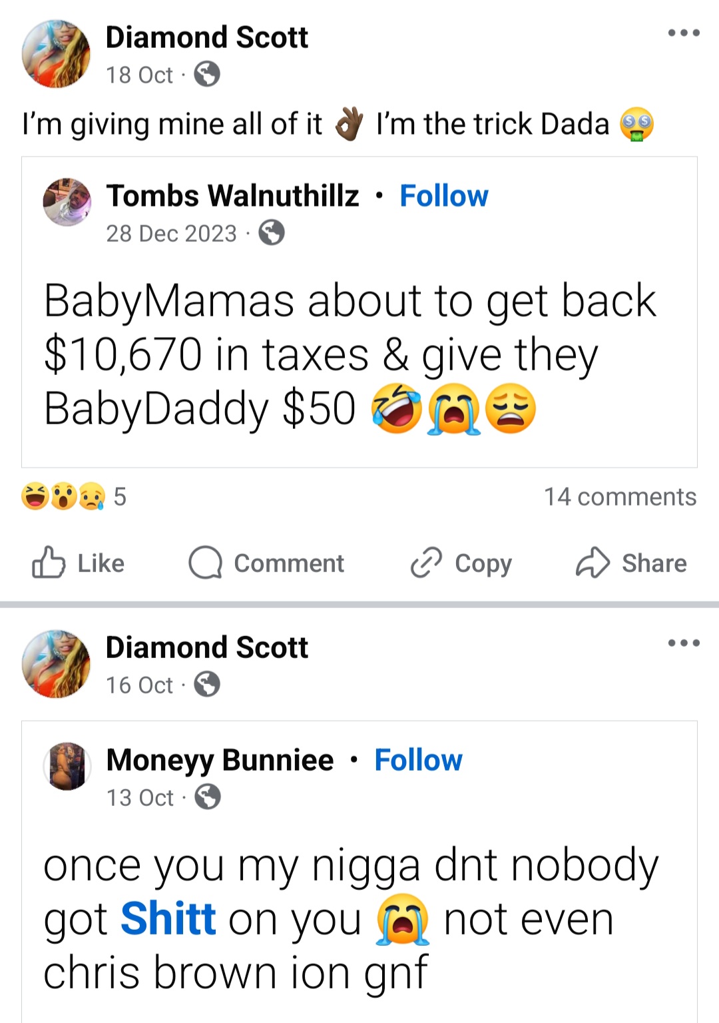The width and height of the screenshot is (719, 1023).
Task: Open Diamond Scott's name on 16 Oct post
Action: 206,647
